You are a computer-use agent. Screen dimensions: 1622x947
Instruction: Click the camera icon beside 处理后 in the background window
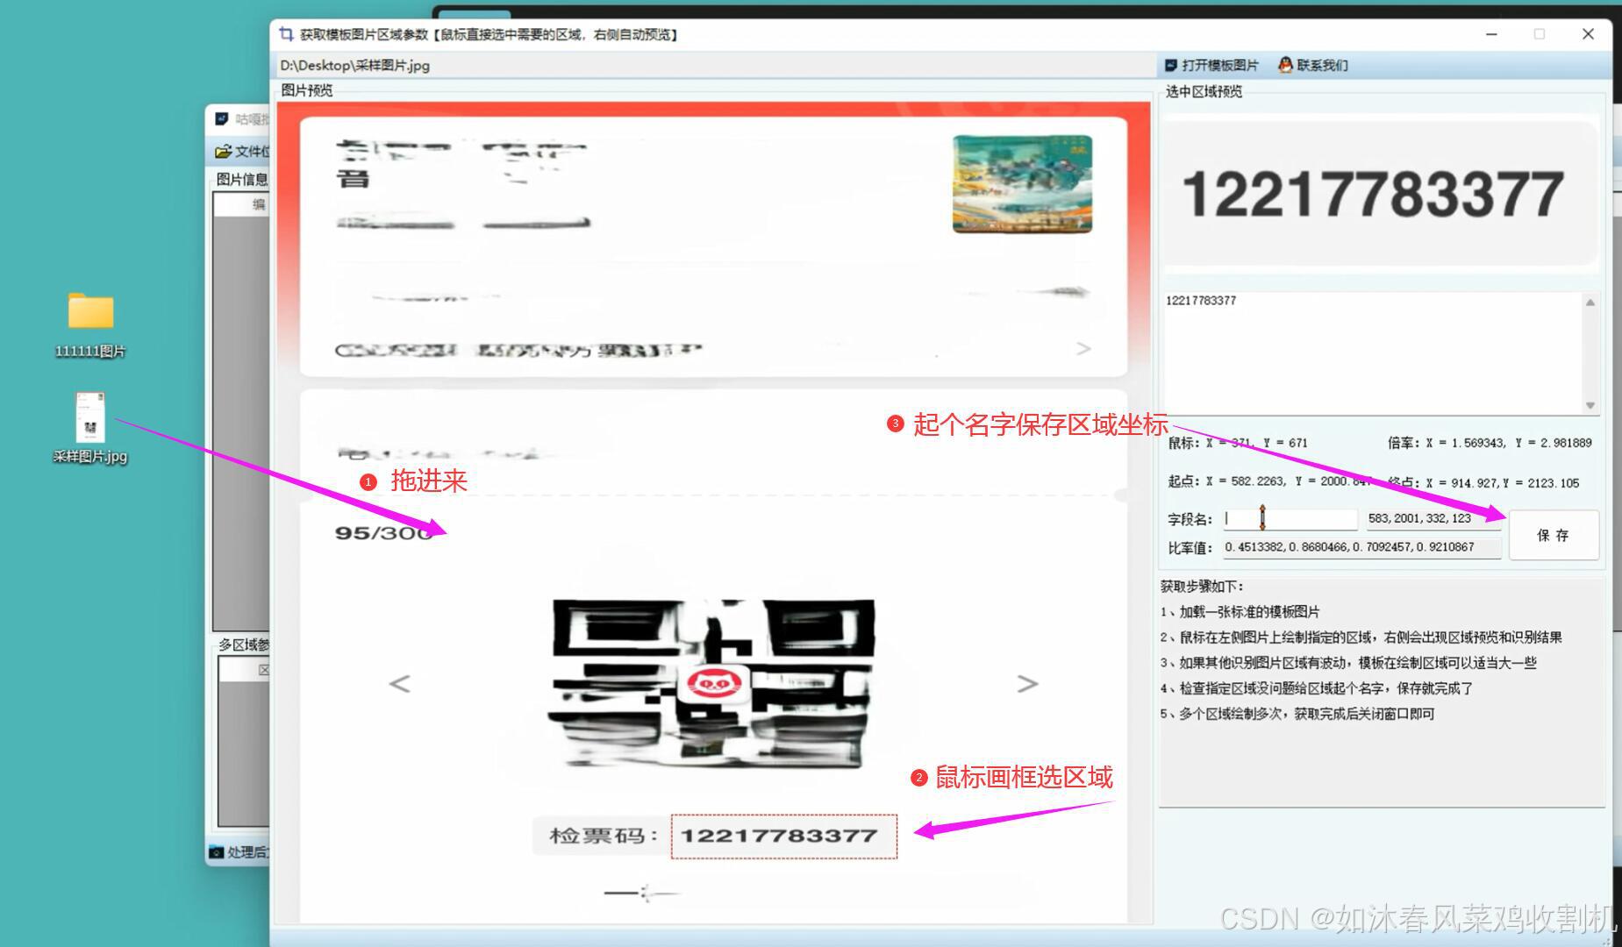217,851
